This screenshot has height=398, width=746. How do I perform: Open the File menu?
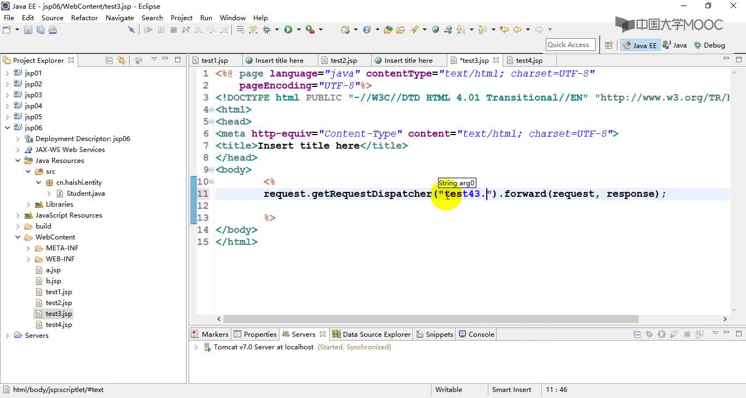(x=9, y=17)
